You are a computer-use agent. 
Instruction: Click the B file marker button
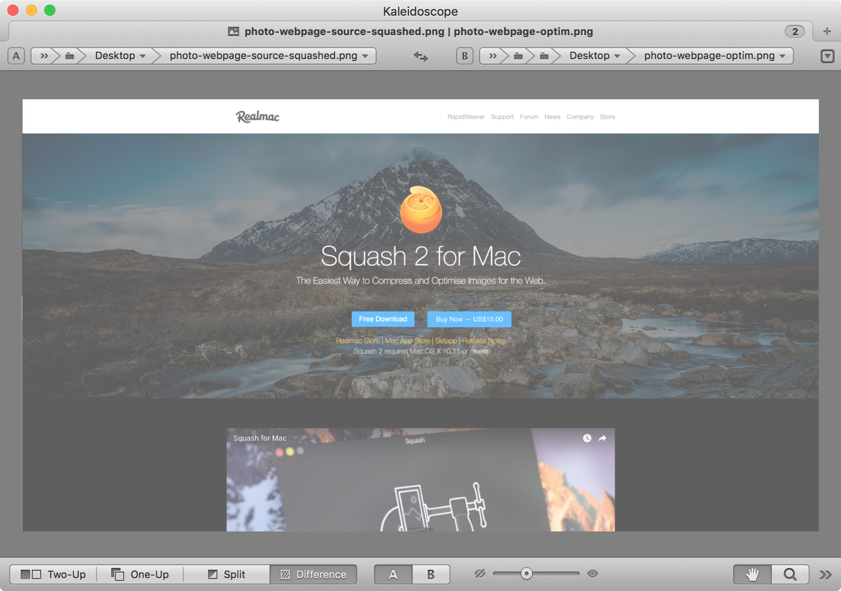[x=464, y=56]
